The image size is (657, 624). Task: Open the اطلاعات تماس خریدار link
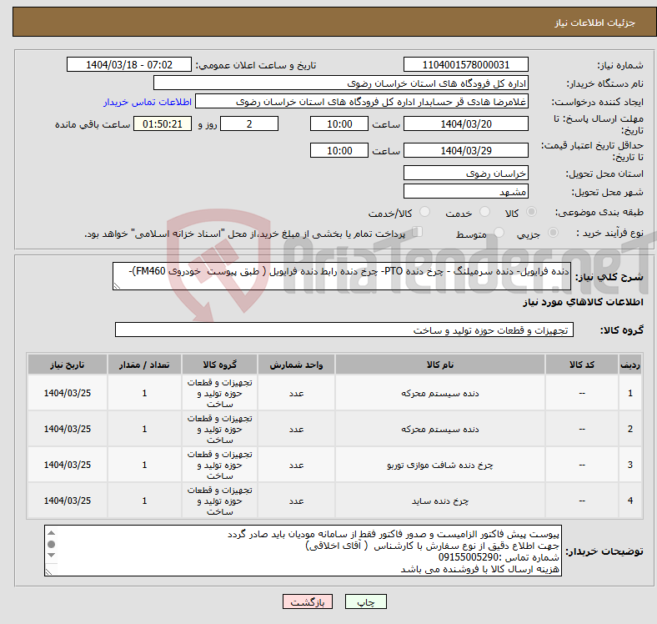[x=148, y=102]
